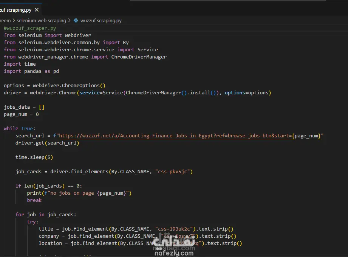This screenshot has width=348, height=257.
Task: Open 'wuzzuf scraping.py' breadcrumb file
Action: click(x=101, y=21)
